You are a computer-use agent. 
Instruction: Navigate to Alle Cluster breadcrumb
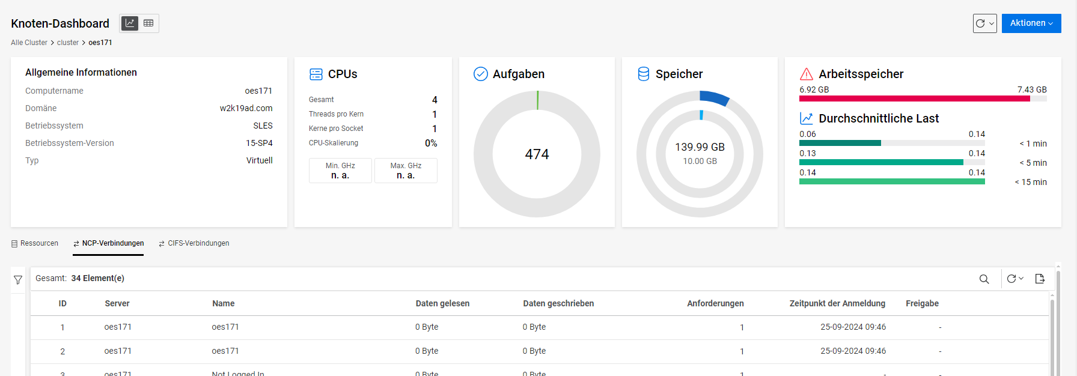pos(29,43)
